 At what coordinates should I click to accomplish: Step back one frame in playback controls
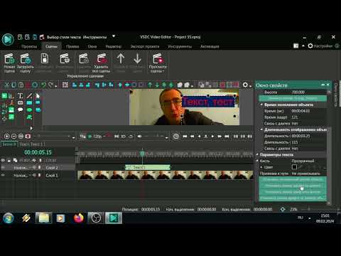pyautogui.click(x=199, y=137)
